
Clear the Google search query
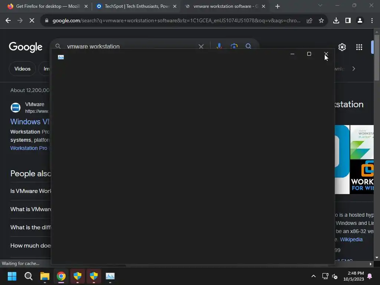(x=201, y=46)
